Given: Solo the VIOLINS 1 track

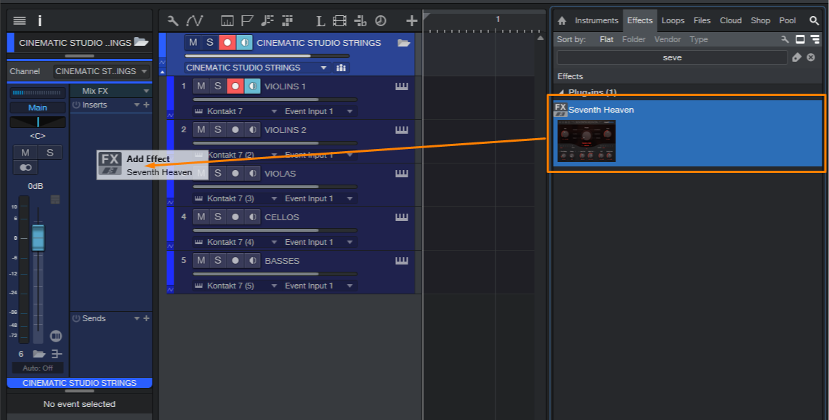Looking at the screenshot, I should 218,86.
